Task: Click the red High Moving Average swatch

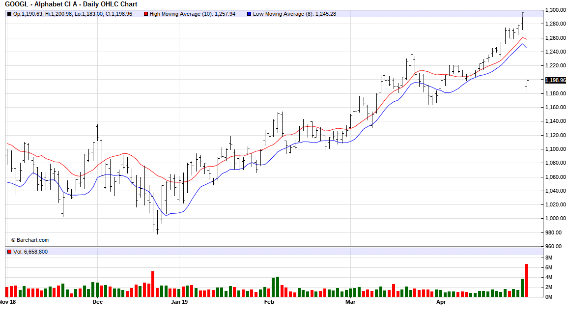Action: click(146, 14)
